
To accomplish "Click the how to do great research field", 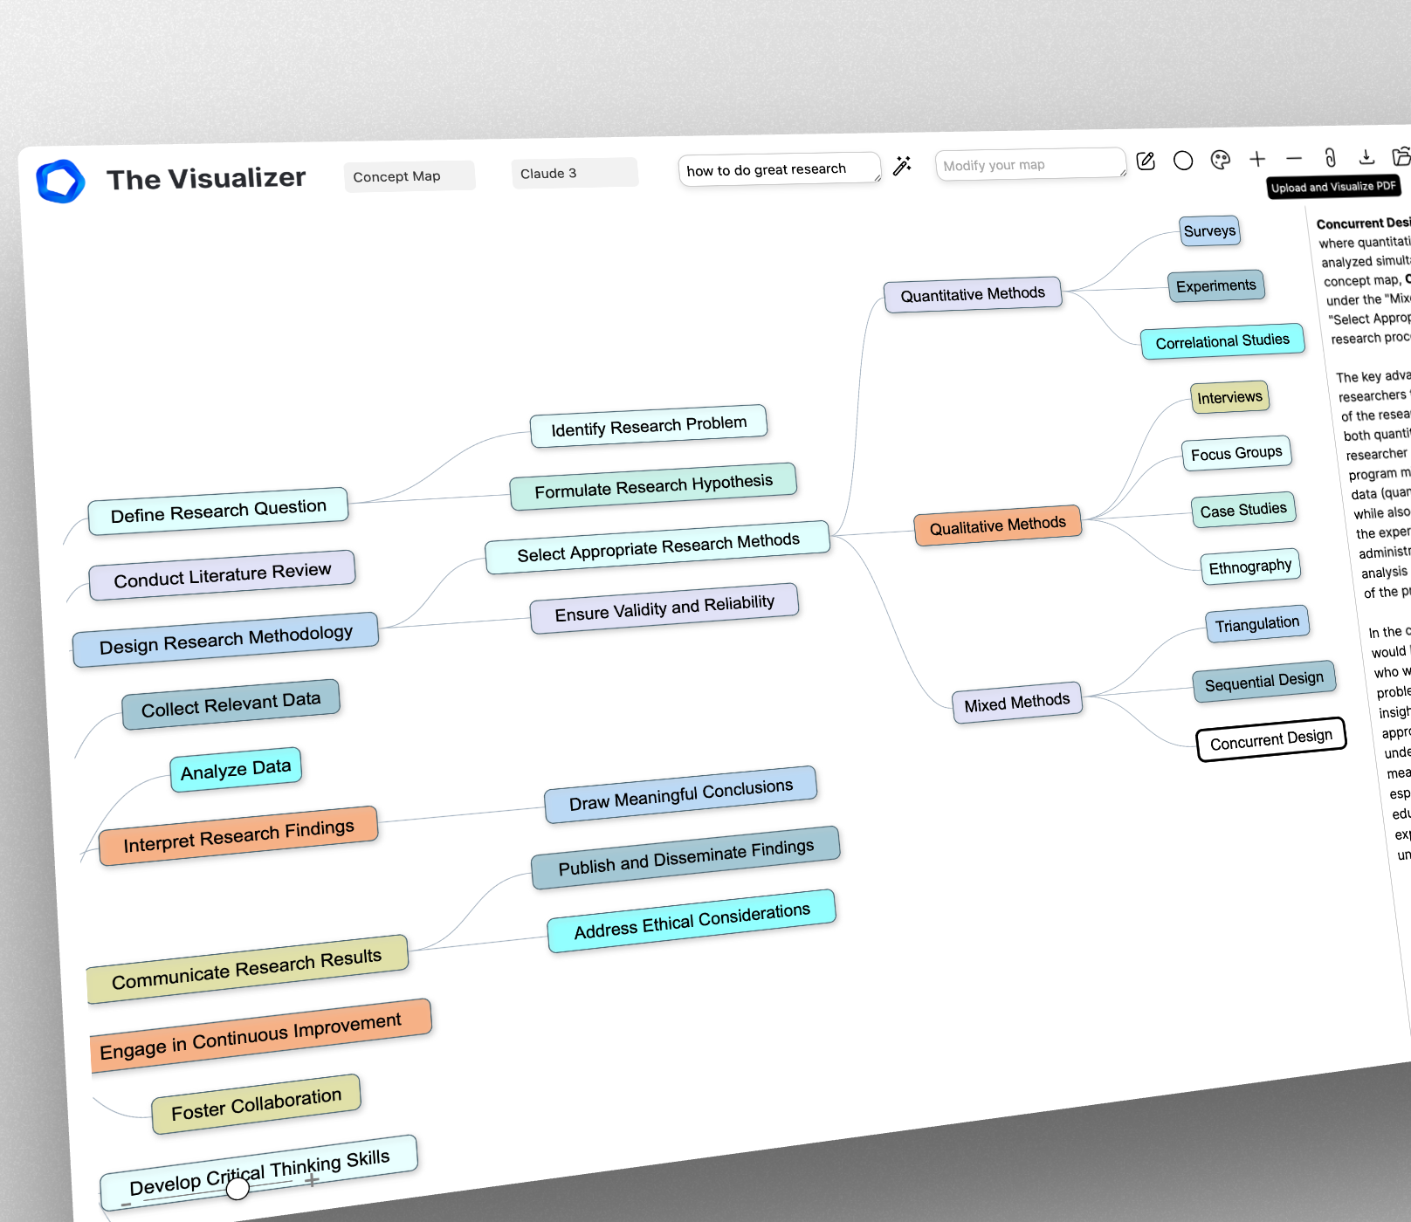I will 780,168.
